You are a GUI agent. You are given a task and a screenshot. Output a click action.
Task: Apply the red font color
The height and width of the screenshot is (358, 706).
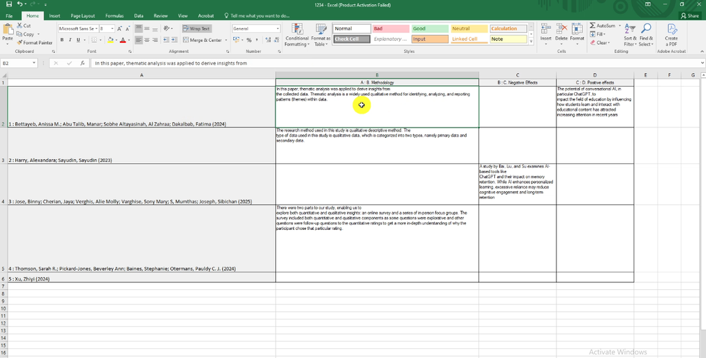123,40
